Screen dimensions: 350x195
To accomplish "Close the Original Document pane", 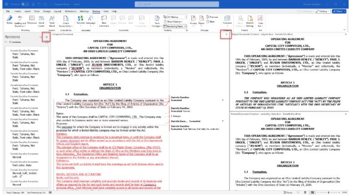I will click(x=346, y=35).
